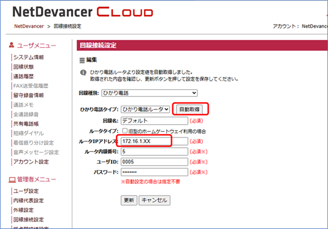Open ユーザ設定 in the admin menu
328x229 pixels.
[26, 191]
